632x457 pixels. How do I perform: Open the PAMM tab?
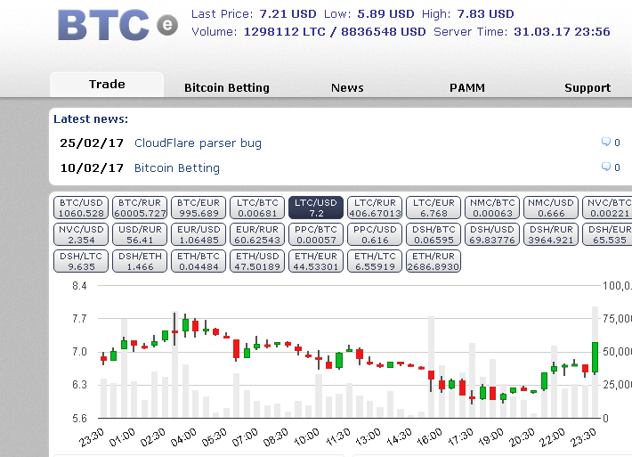click(x=467, y=87)
